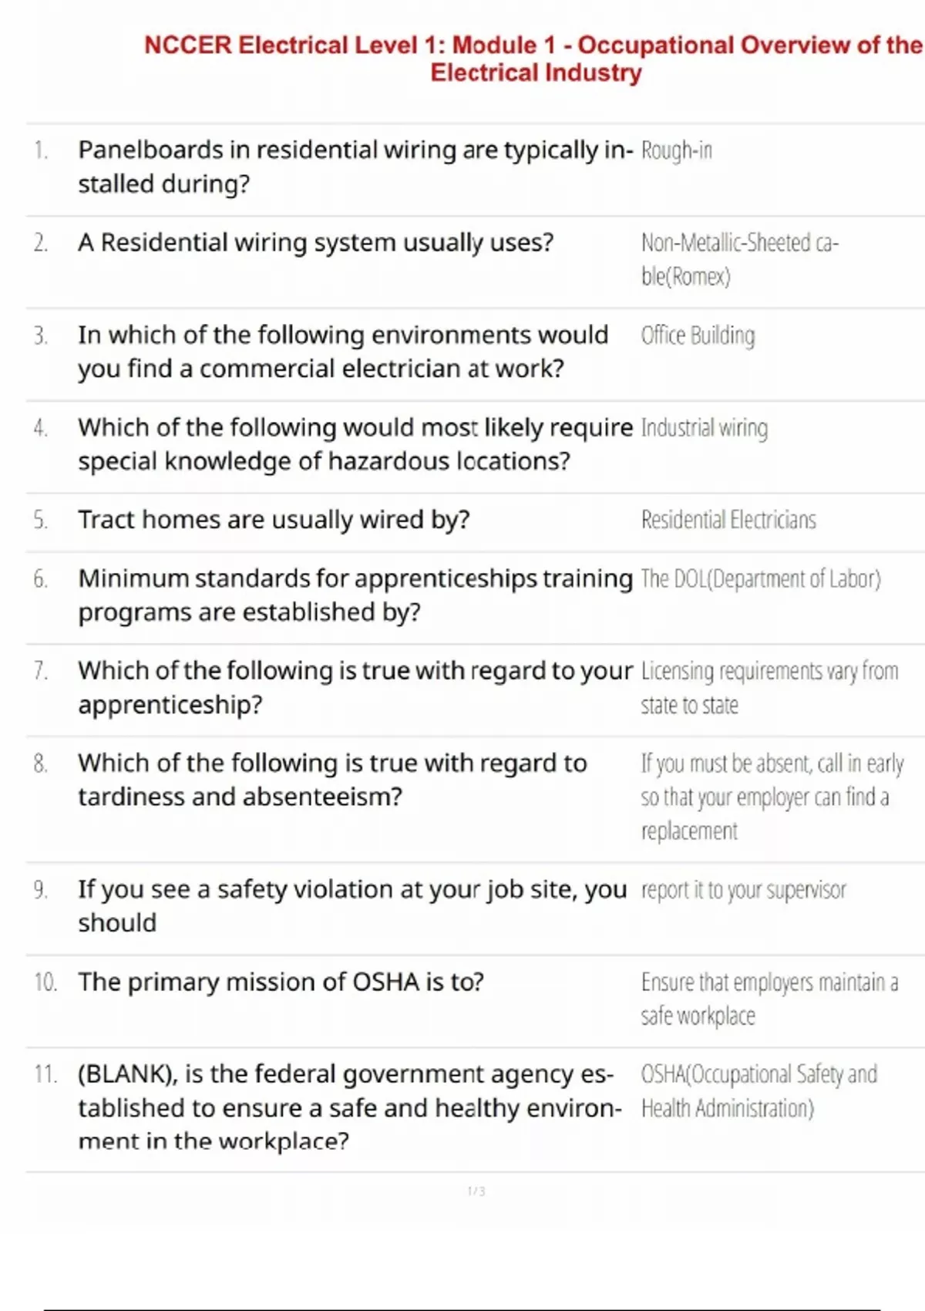This screenshot has width=925, height=1311.
Task: Click the apprenticeship minimum standards question
Action: tap(355, 595)
